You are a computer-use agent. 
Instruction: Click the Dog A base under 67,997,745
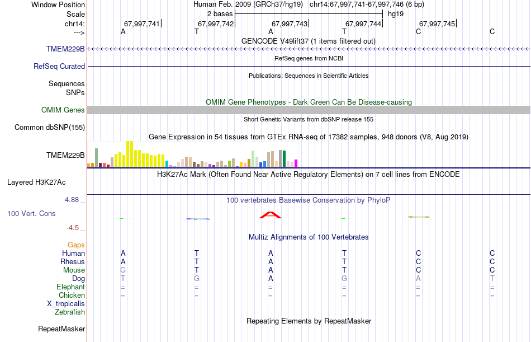point(418,279)
